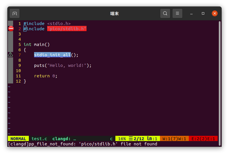Click the ln:1 column indicator
Screen dimensions: 229x155
coord(152,139)
